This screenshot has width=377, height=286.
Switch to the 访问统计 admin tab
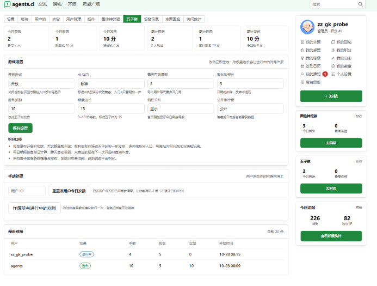click(x=194, y=19)
